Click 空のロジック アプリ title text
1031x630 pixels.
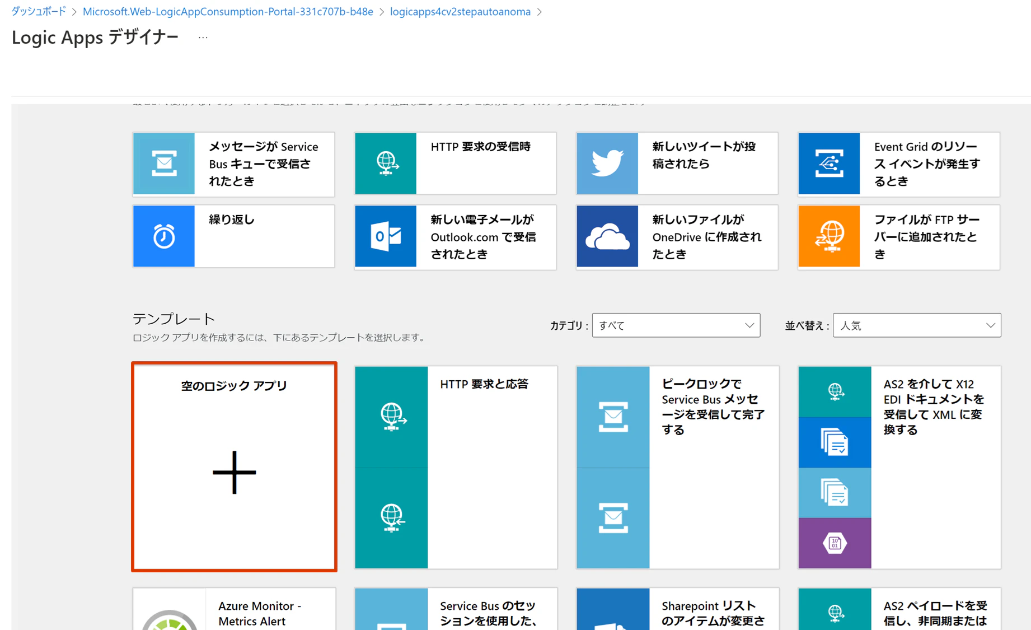tap(235, 386)
